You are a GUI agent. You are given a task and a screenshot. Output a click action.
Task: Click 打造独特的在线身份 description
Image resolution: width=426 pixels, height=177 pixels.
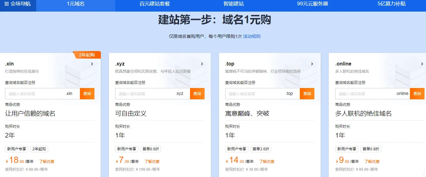[22, 71]
